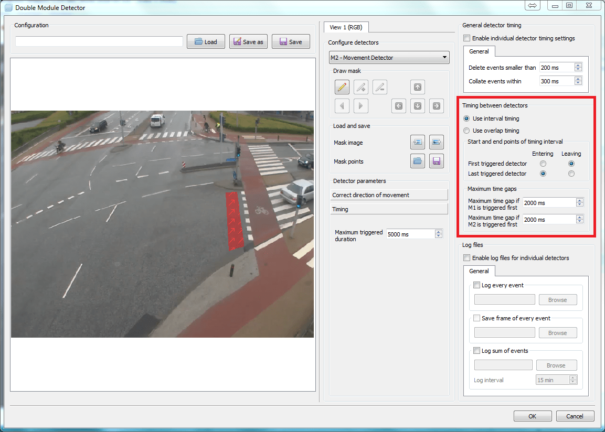Decrease max time gap M2 triggered first
Image resolution: width=605 pixels, height=432 pixels.
coord(579,222)
